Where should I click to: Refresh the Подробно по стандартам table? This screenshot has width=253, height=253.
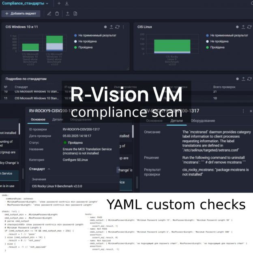click(249, 79)
